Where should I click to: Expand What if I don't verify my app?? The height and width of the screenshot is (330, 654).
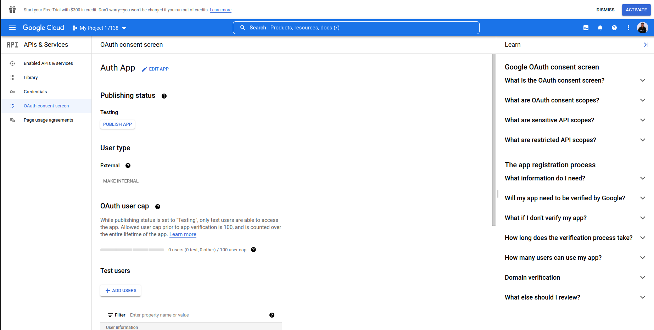(575, 218)
